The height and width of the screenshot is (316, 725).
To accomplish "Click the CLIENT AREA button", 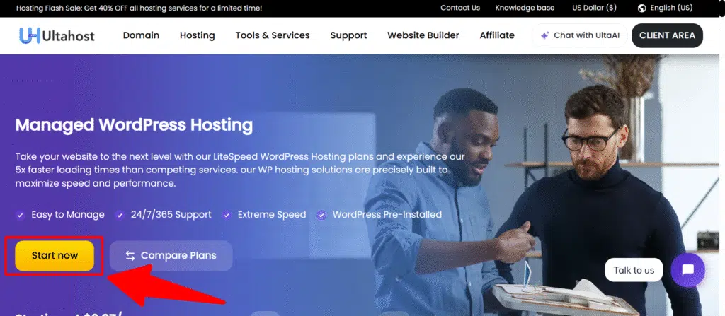I will coord(667,35).
